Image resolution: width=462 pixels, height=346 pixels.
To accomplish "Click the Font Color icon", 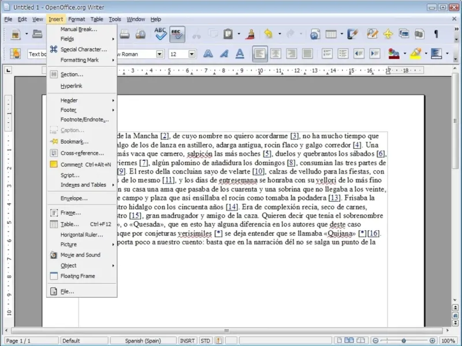I will (394, 54).
